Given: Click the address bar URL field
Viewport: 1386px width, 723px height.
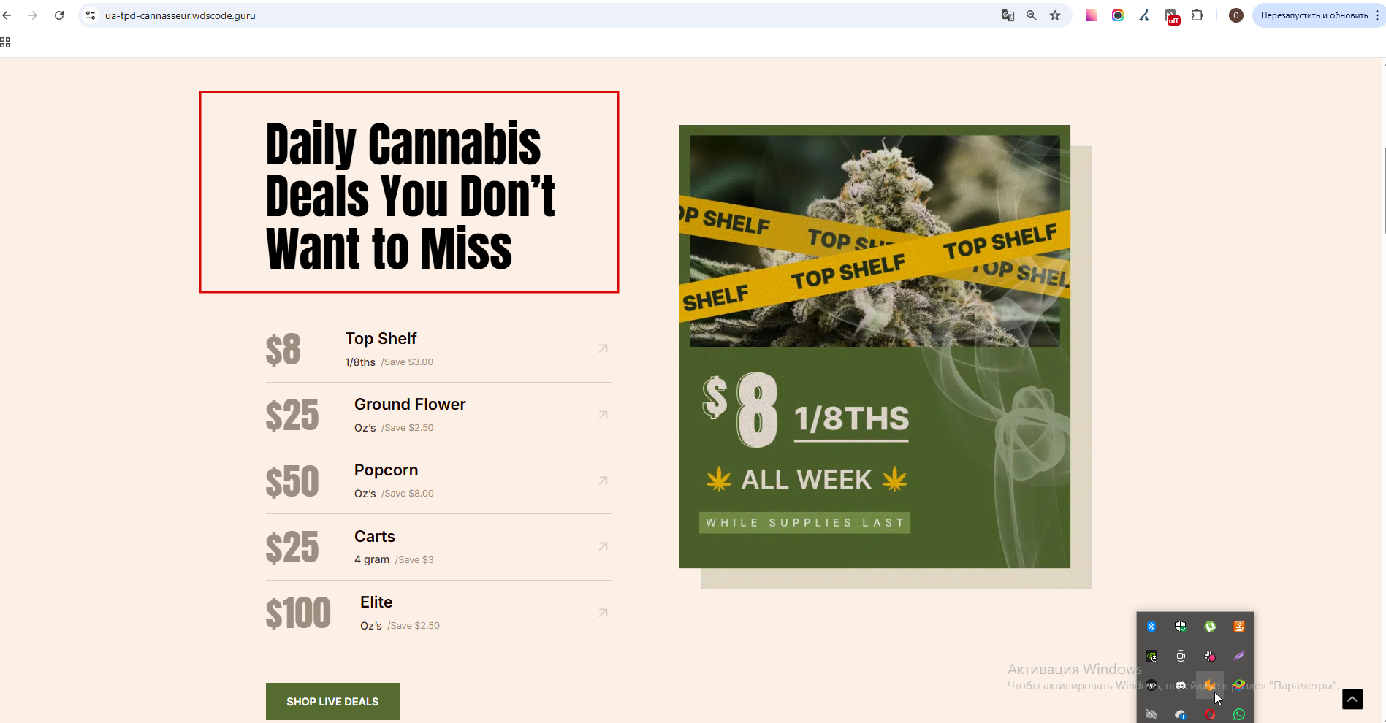Looking at the screenshot, I should [x=541, y=15].
